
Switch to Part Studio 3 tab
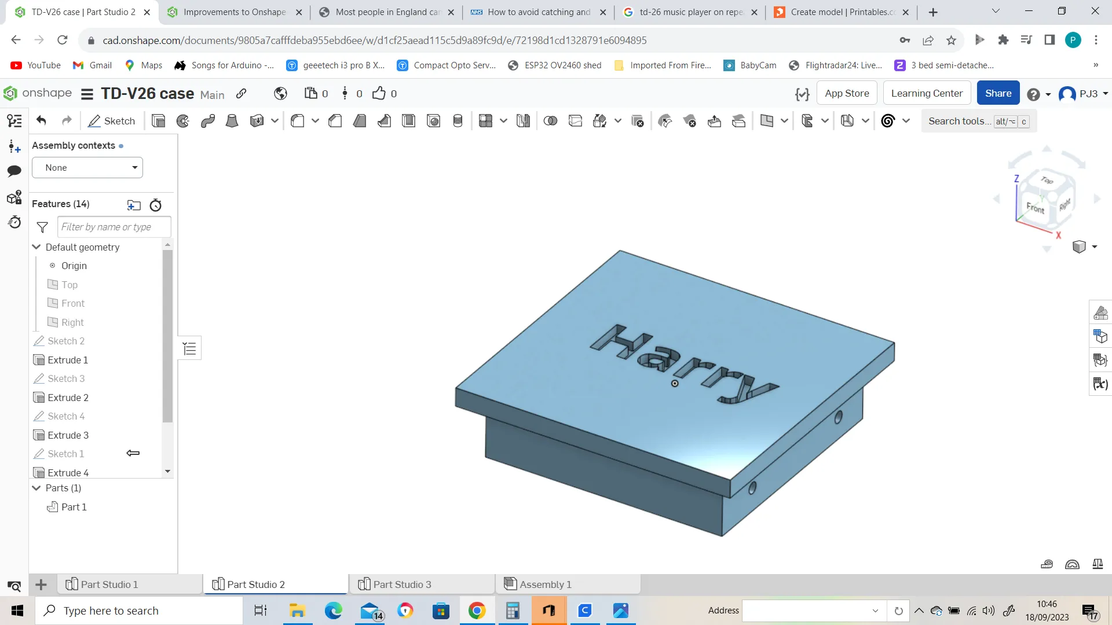(402, 584)
